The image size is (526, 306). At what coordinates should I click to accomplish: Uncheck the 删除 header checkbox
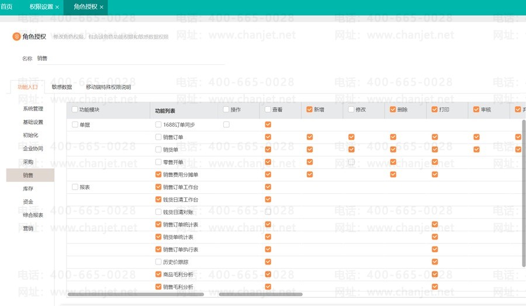393,109
